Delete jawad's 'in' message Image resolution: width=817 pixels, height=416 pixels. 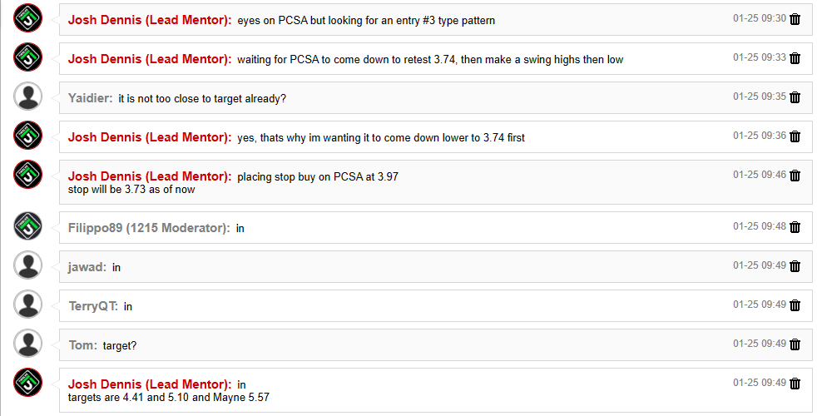(x=795, y=266)
